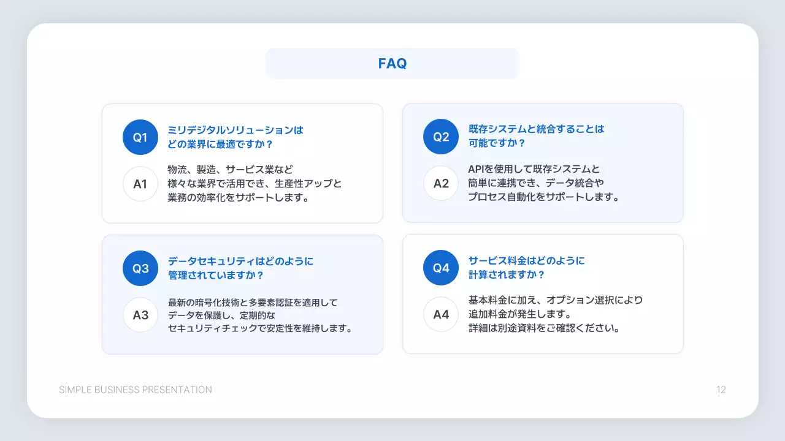Select the Q1 circular badge icon

coord(140,137)
